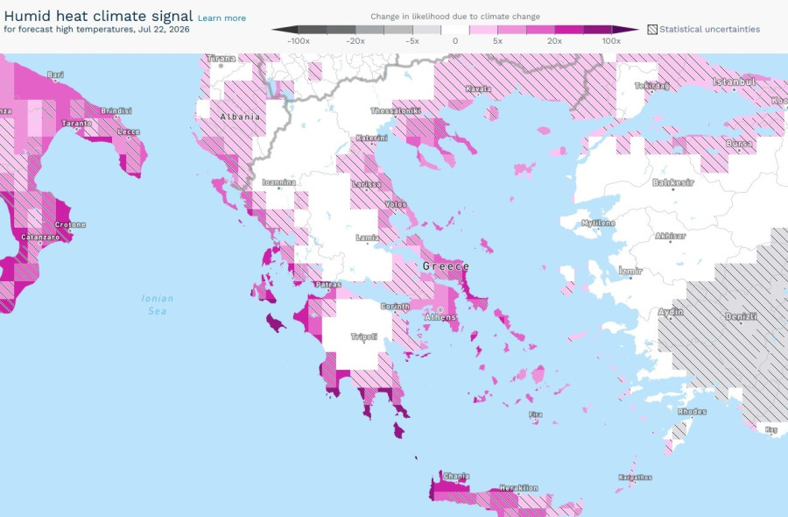Click the Taranto city label

point(76,124)
